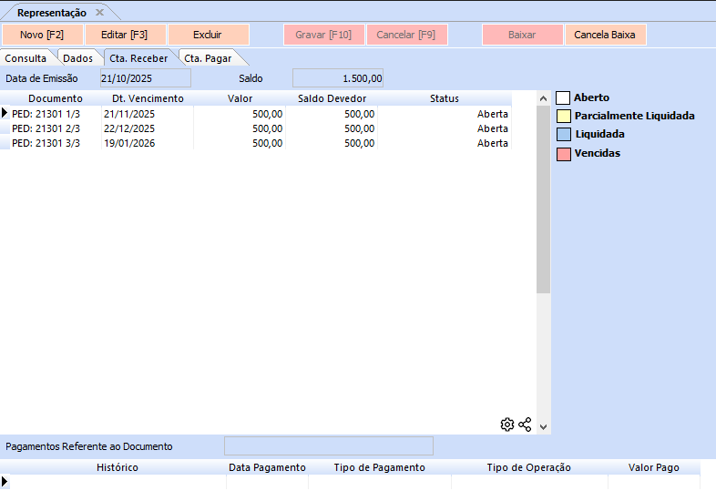Sort by Dt. Vencimento column header
Image resolution: width=716 pixels, height=491 pixels.
[148, 98]
